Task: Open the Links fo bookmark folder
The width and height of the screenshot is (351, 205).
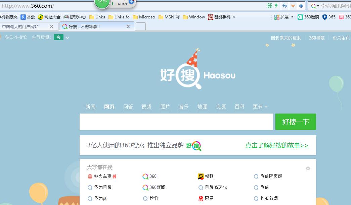Action: pyautogui.click(x=119, y=17)
